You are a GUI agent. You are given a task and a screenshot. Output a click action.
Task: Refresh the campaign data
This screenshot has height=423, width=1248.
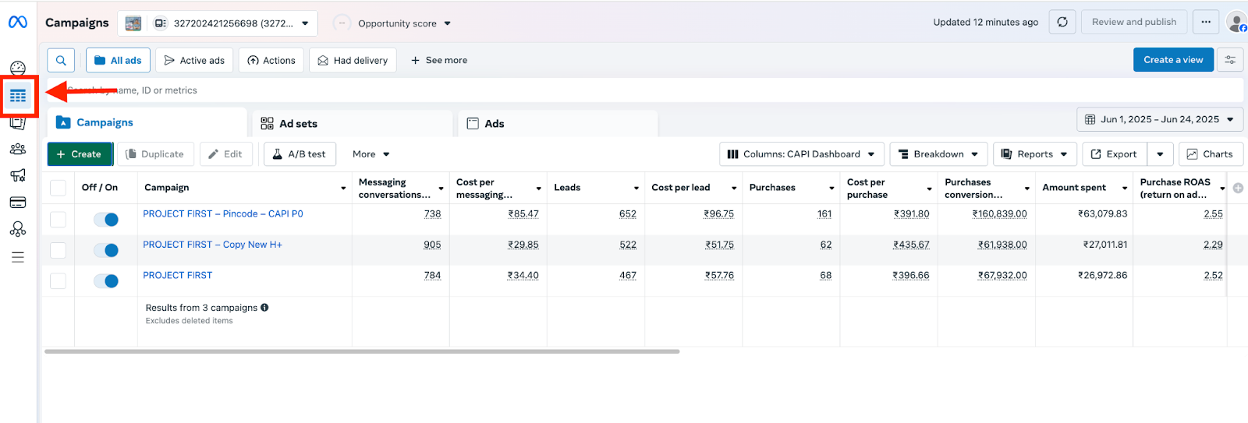click(1062, 22)
